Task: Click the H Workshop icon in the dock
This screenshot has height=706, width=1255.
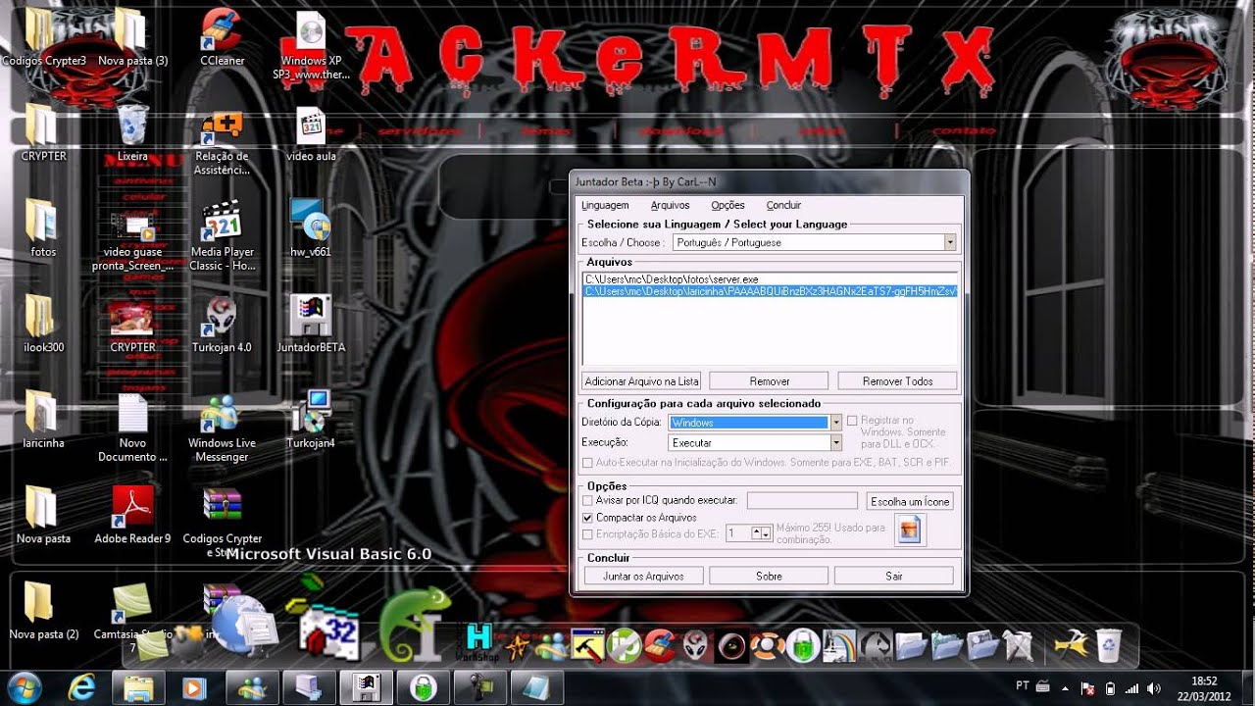Action: 478,642
